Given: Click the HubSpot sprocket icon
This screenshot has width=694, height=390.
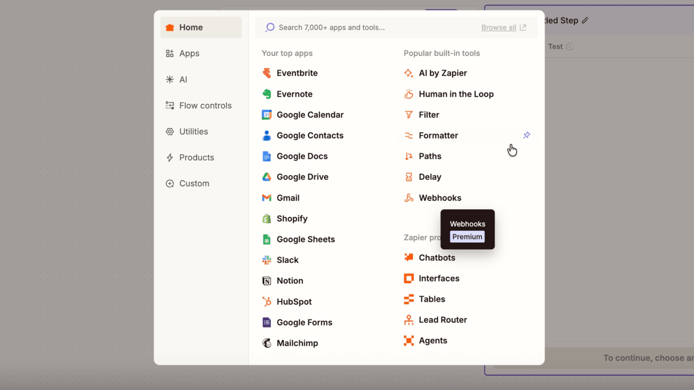Looking at the screenshot, I should coord(267,302).
